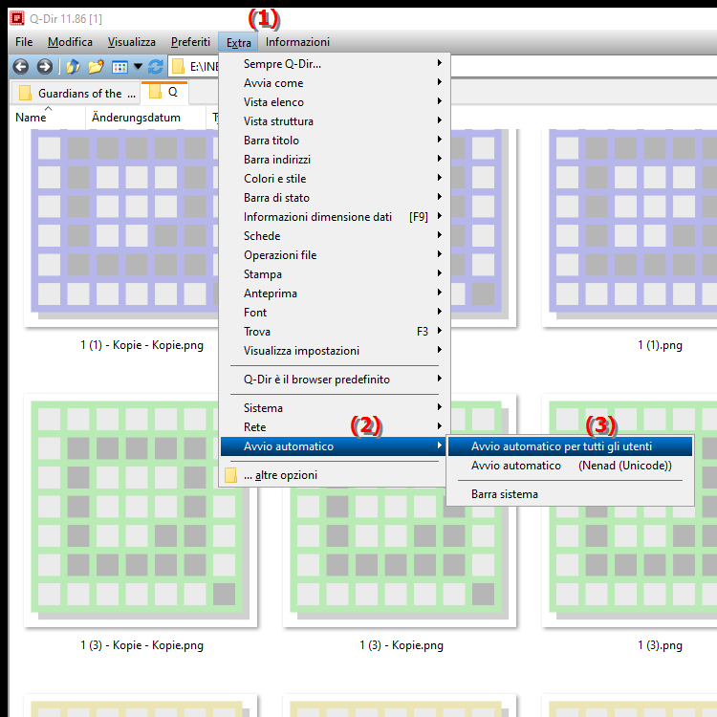The width and height of the screenshot is (717, 717).
Task: Sort by the Änderungsdatum column header
Action: click(145, 118)
